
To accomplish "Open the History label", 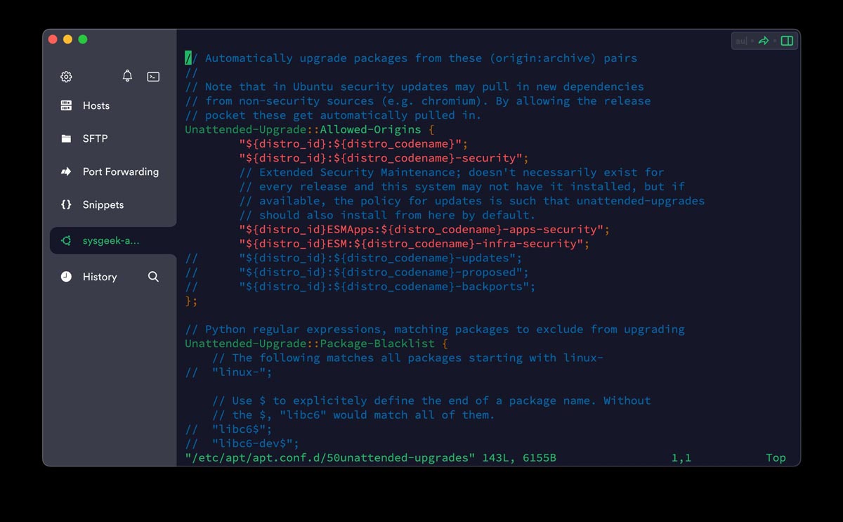I will (100, 277).
